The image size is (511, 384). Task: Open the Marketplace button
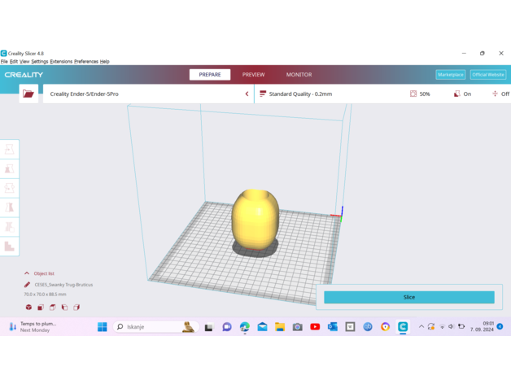[450, 74]
